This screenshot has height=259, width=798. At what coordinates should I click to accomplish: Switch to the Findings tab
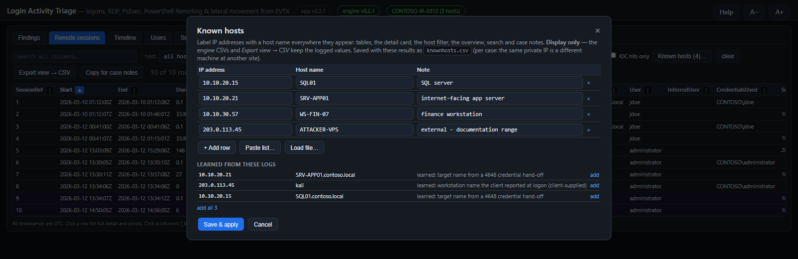point(29,38)
